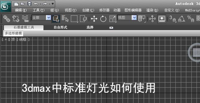The height and width of the screenshot is (103, 200).
Task: Select the Bind to Space Warp tool
Action: point(25,19)
